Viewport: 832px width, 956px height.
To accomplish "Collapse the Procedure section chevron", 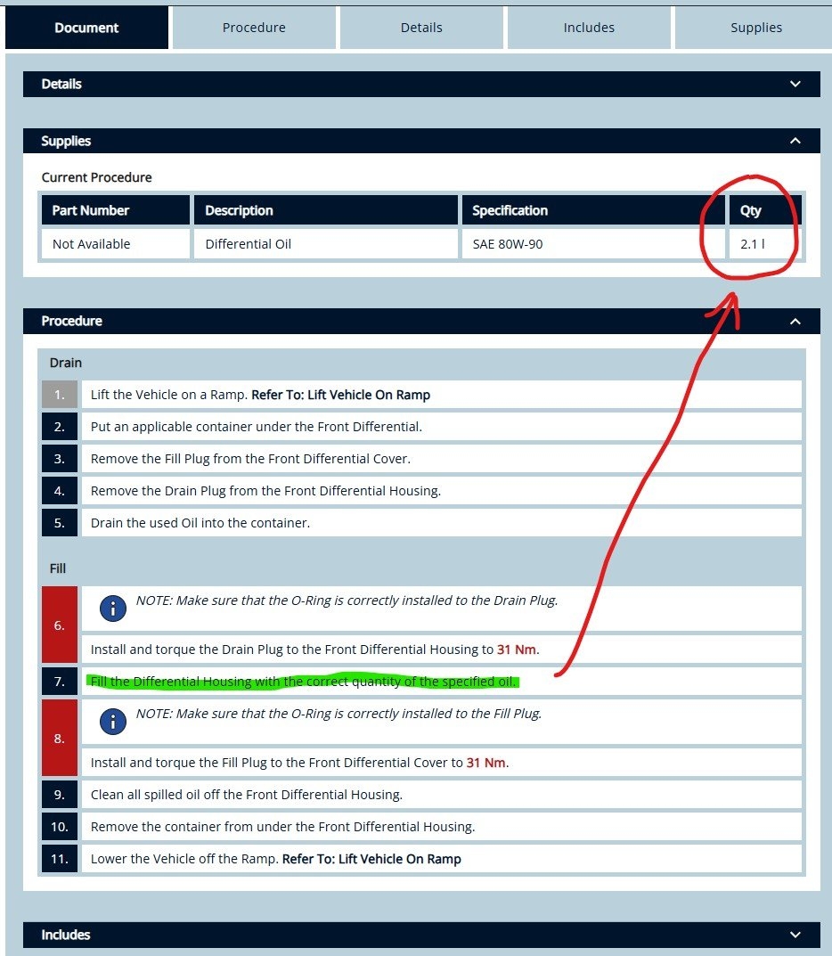I will pos(795,321).
